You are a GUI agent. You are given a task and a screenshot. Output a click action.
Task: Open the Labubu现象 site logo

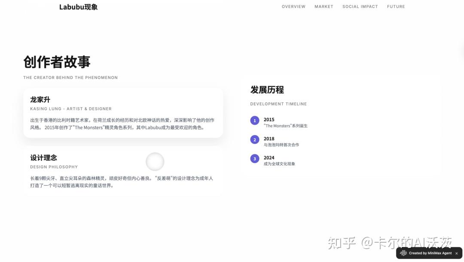(x=79, y=7)
